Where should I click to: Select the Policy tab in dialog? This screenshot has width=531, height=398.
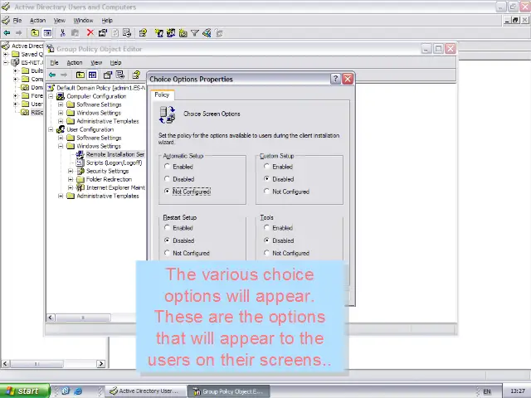pos(162,95)
